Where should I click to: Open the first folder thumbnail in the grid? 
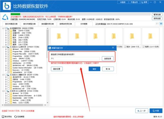[59, 36]
